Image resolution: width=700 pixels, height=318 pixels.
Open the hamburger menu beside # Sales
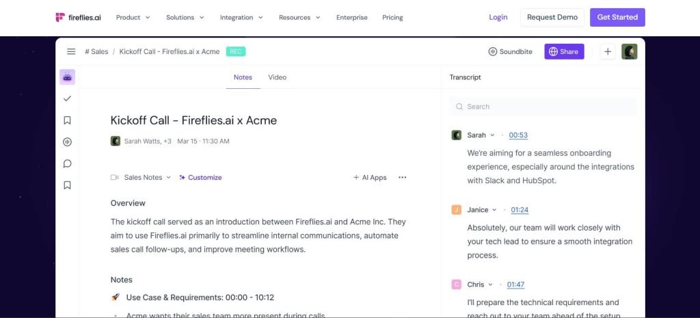pos(71,51)
